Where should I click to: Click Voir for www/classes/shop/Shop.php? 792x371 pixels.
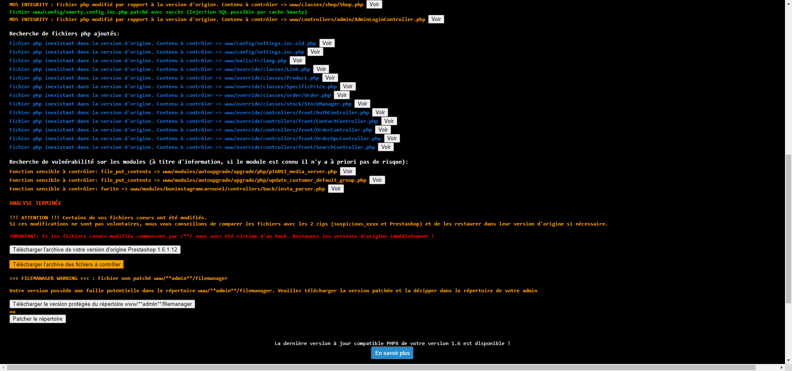coord(374,5)
